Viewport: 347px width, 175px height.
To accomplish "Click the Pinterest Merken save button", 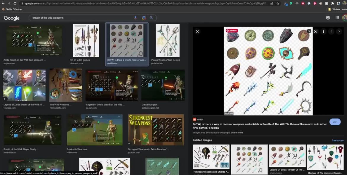I will 232,31.
